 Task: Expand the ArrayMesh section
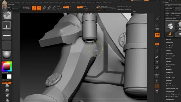coord(170,45)
